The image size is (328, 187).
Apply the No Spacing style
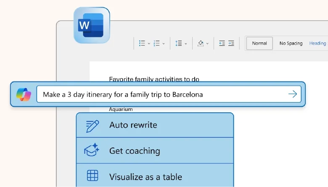point(291,43)
